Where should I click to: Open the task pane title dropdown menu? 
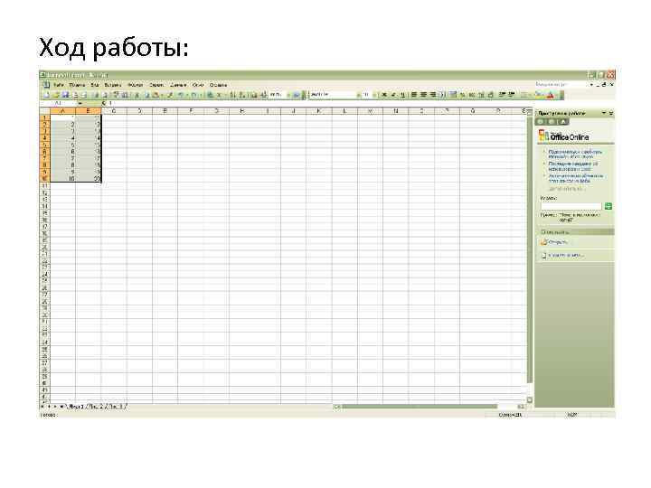(604, 113)
